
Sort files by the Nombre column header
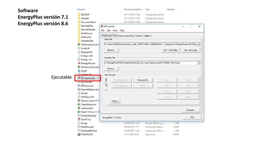click(81, 9)
